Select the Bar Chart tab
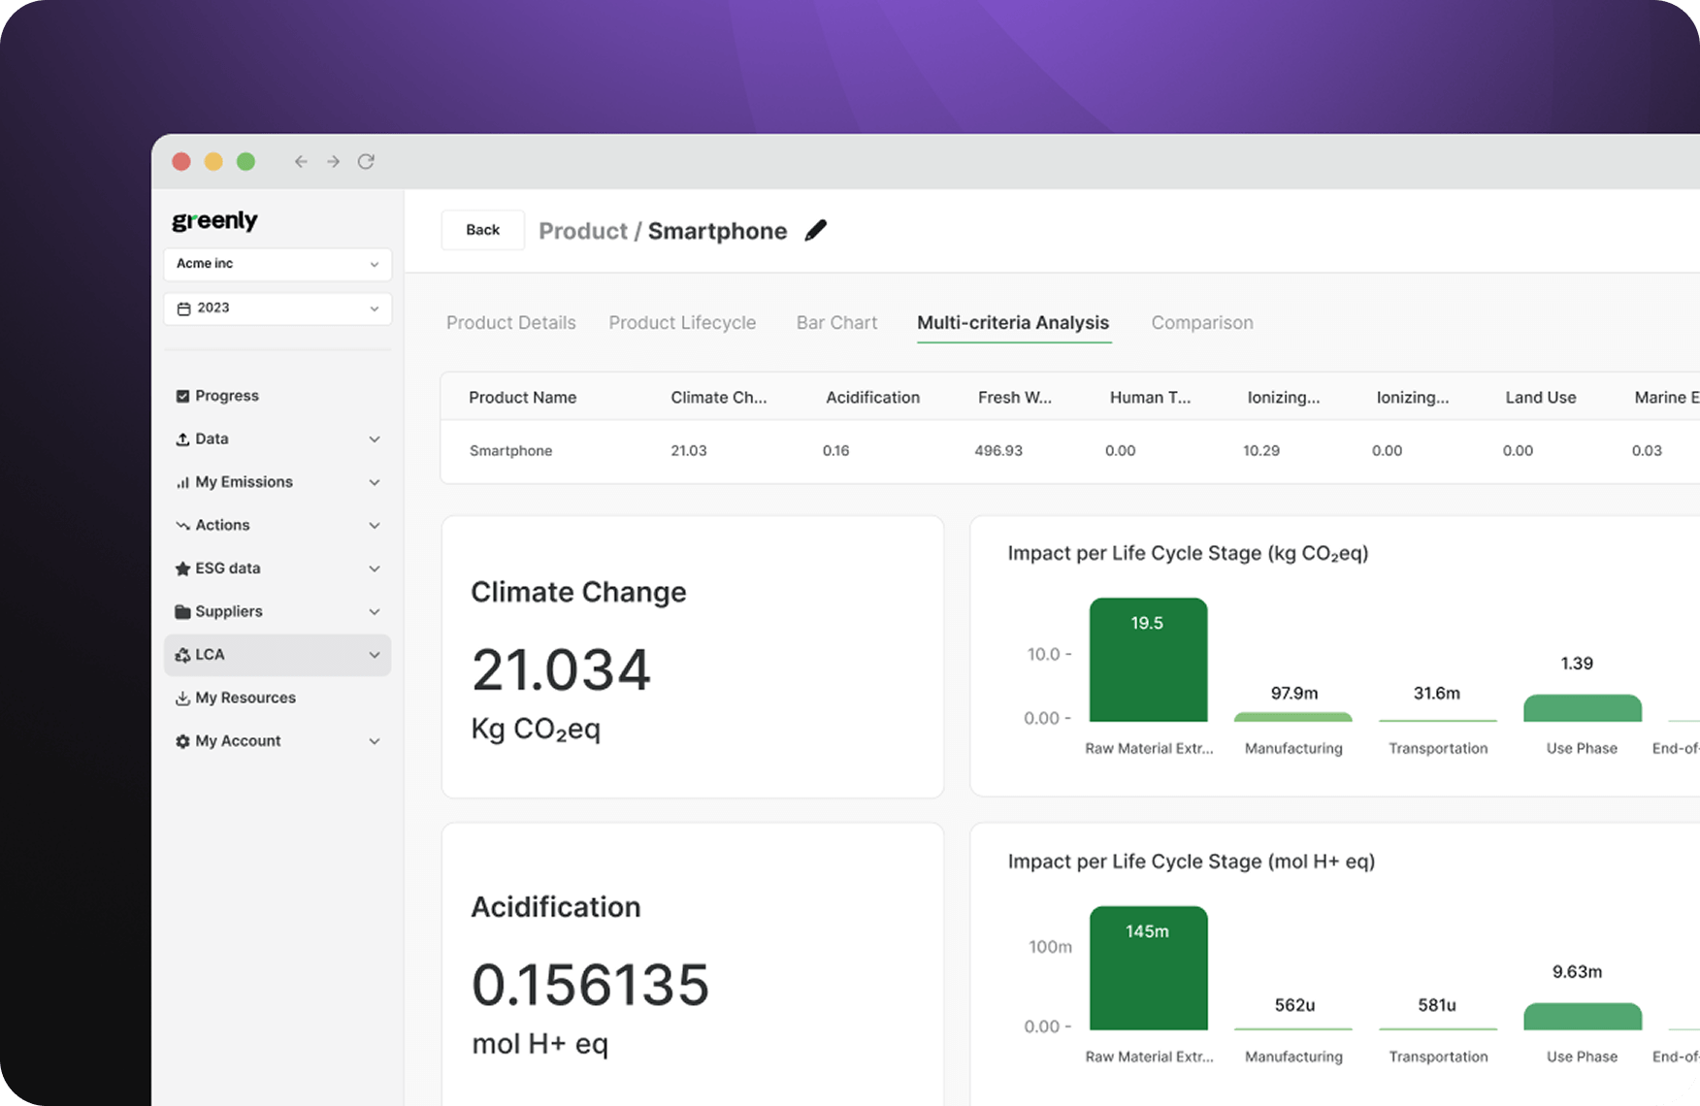 (836, 323)
